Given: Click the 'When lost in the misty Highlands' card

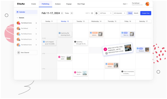Looking at the screenshot, I should click(x=118, y=50).
